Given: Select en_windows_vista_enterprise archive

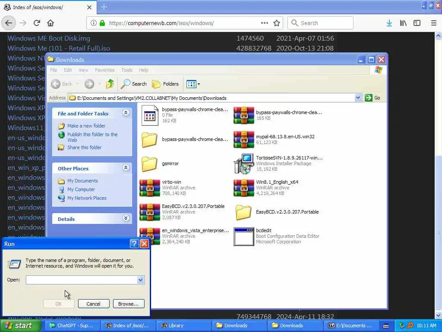Looking at the screenshot, I should click(x=184, y=236).
